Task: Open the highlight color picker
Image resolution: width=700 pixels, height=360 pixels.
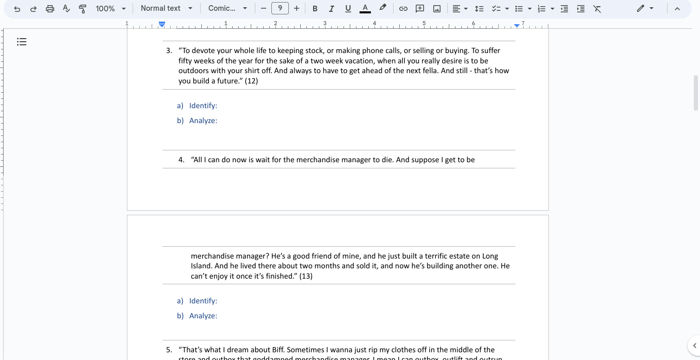Action: coord(383,8)
